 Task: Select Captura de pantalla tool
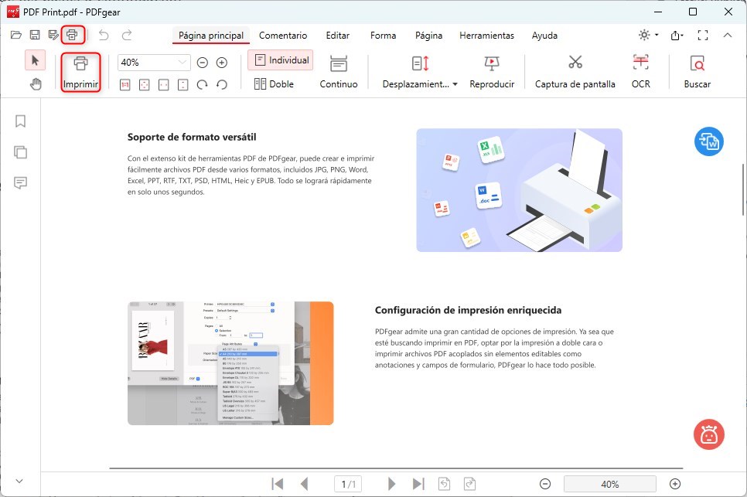click(575, 73)
